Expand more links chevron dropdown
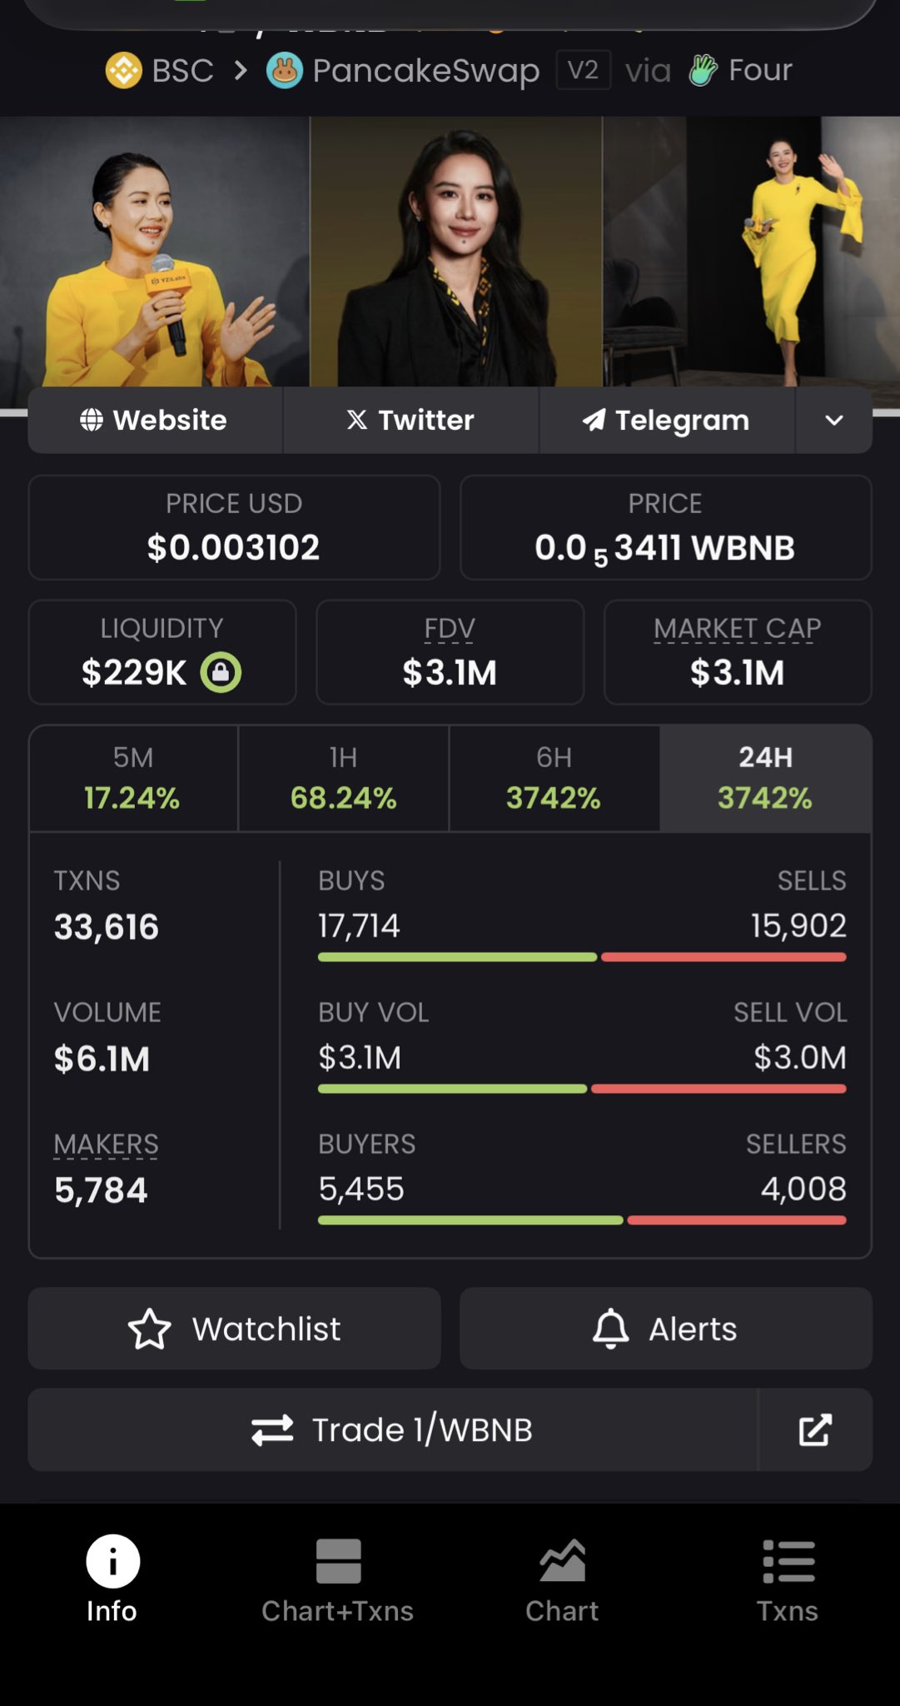Image resolution: width=900 pixels, height=1706 pixels. tap(833, 421)
